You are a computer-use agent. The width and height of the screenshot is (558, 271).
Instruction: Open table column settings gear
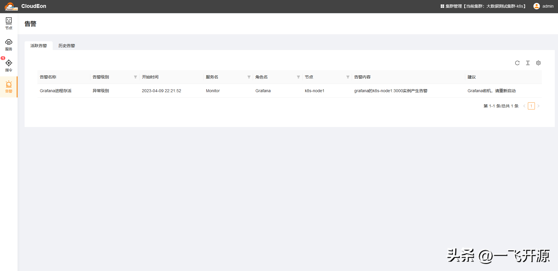[538, 63]
